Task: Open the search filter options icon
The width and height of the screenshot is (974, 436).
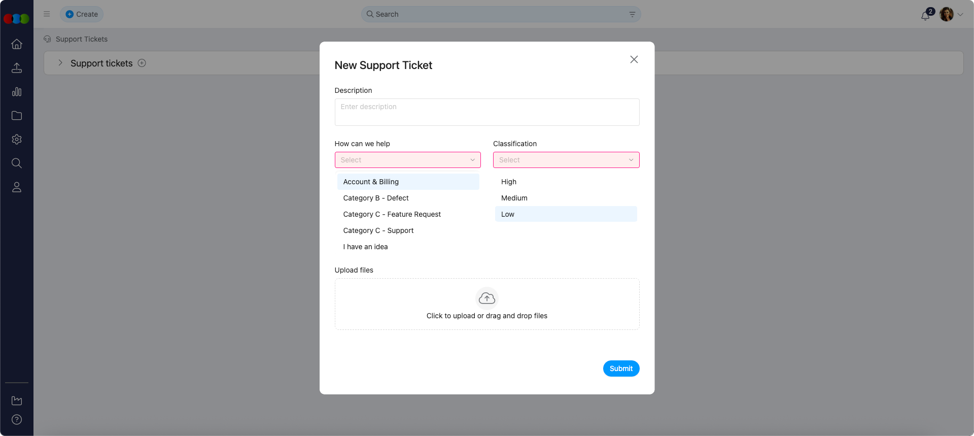Action: point(632,14)
